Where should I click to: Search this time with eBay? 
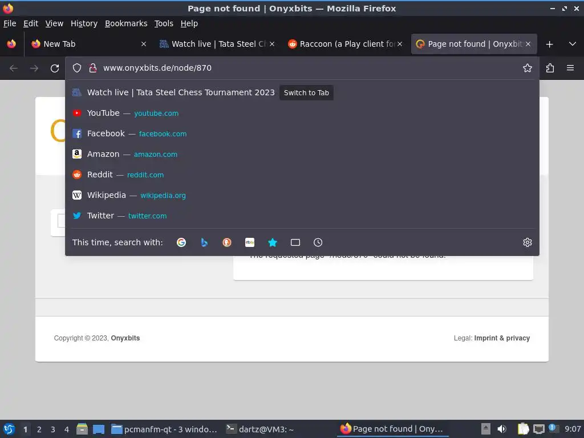pos(250,242)
